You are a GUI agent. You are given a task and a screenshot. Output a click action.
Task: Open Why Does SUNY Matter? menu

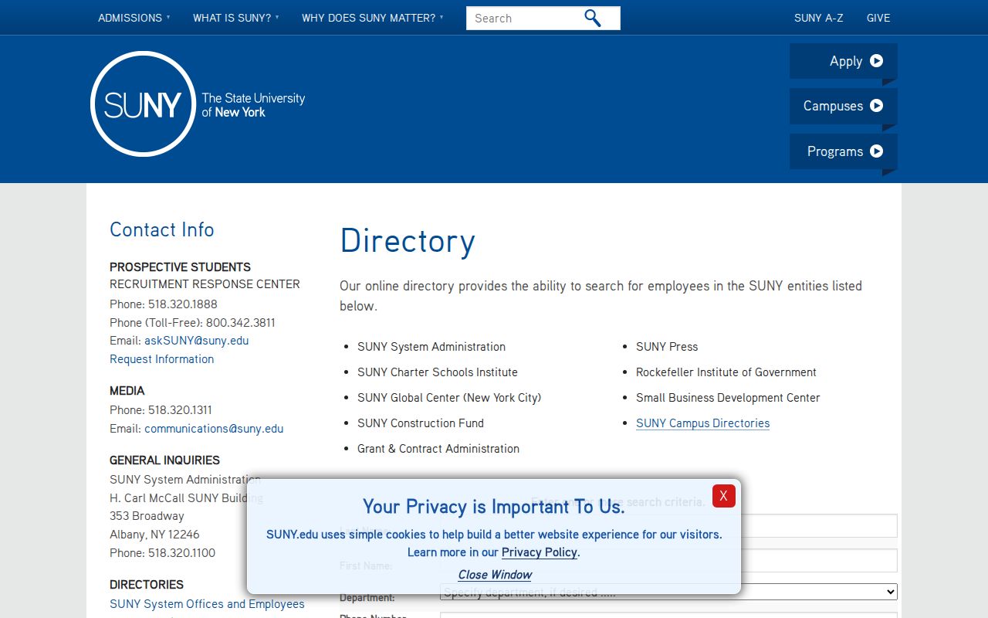coord(372,18)
